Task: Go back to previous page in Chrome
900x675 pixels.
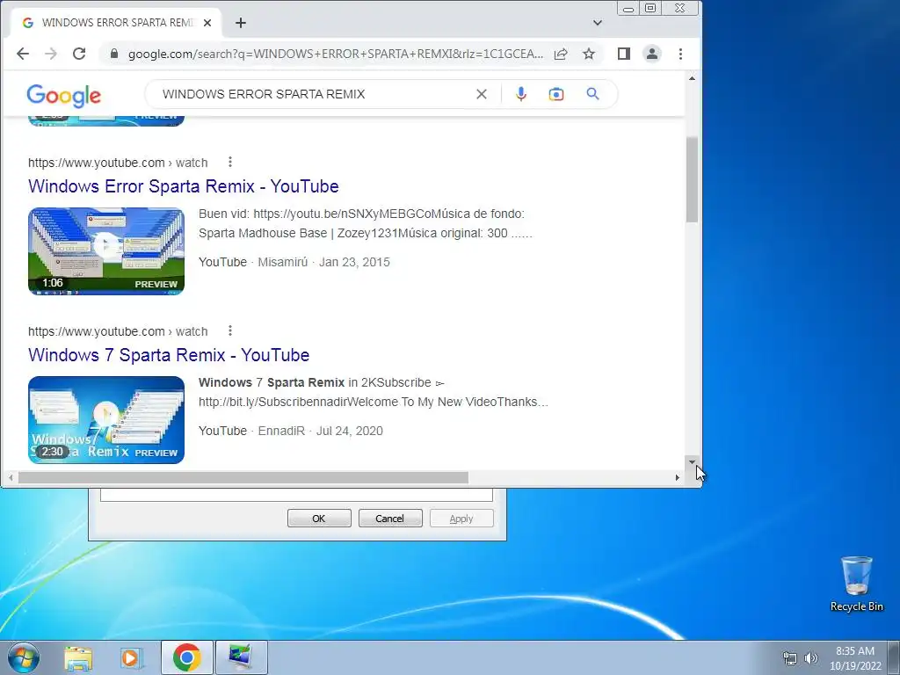Action: click(x=22, y=54)
